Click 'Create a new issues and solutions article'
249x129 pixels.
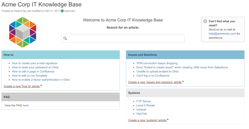(x=155, y=82)
